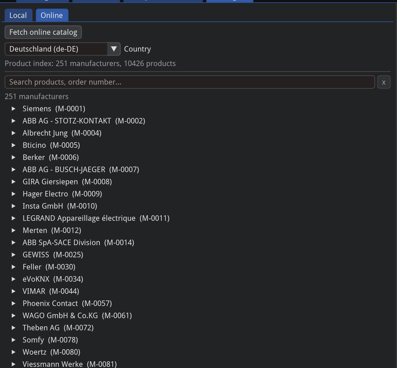Open the Country dropdown Deutschland (de-DE)
397x368 pixels.
[x=62, y=49]
